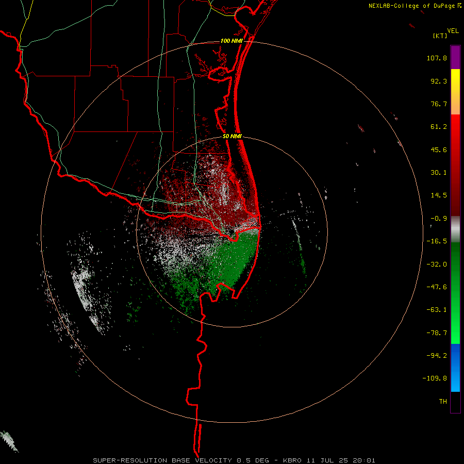
Task: Click the purple segment of the color bar
Action: 455,57
